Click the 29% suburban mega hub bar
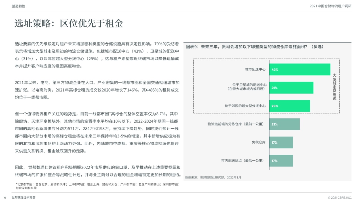Screen dimensions: 363x204 [290, 106]
